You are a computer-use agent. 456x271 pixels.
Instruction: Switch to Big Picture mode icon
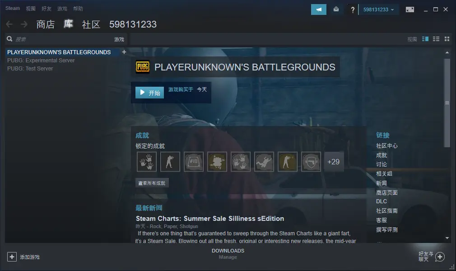tap(409, 9)
